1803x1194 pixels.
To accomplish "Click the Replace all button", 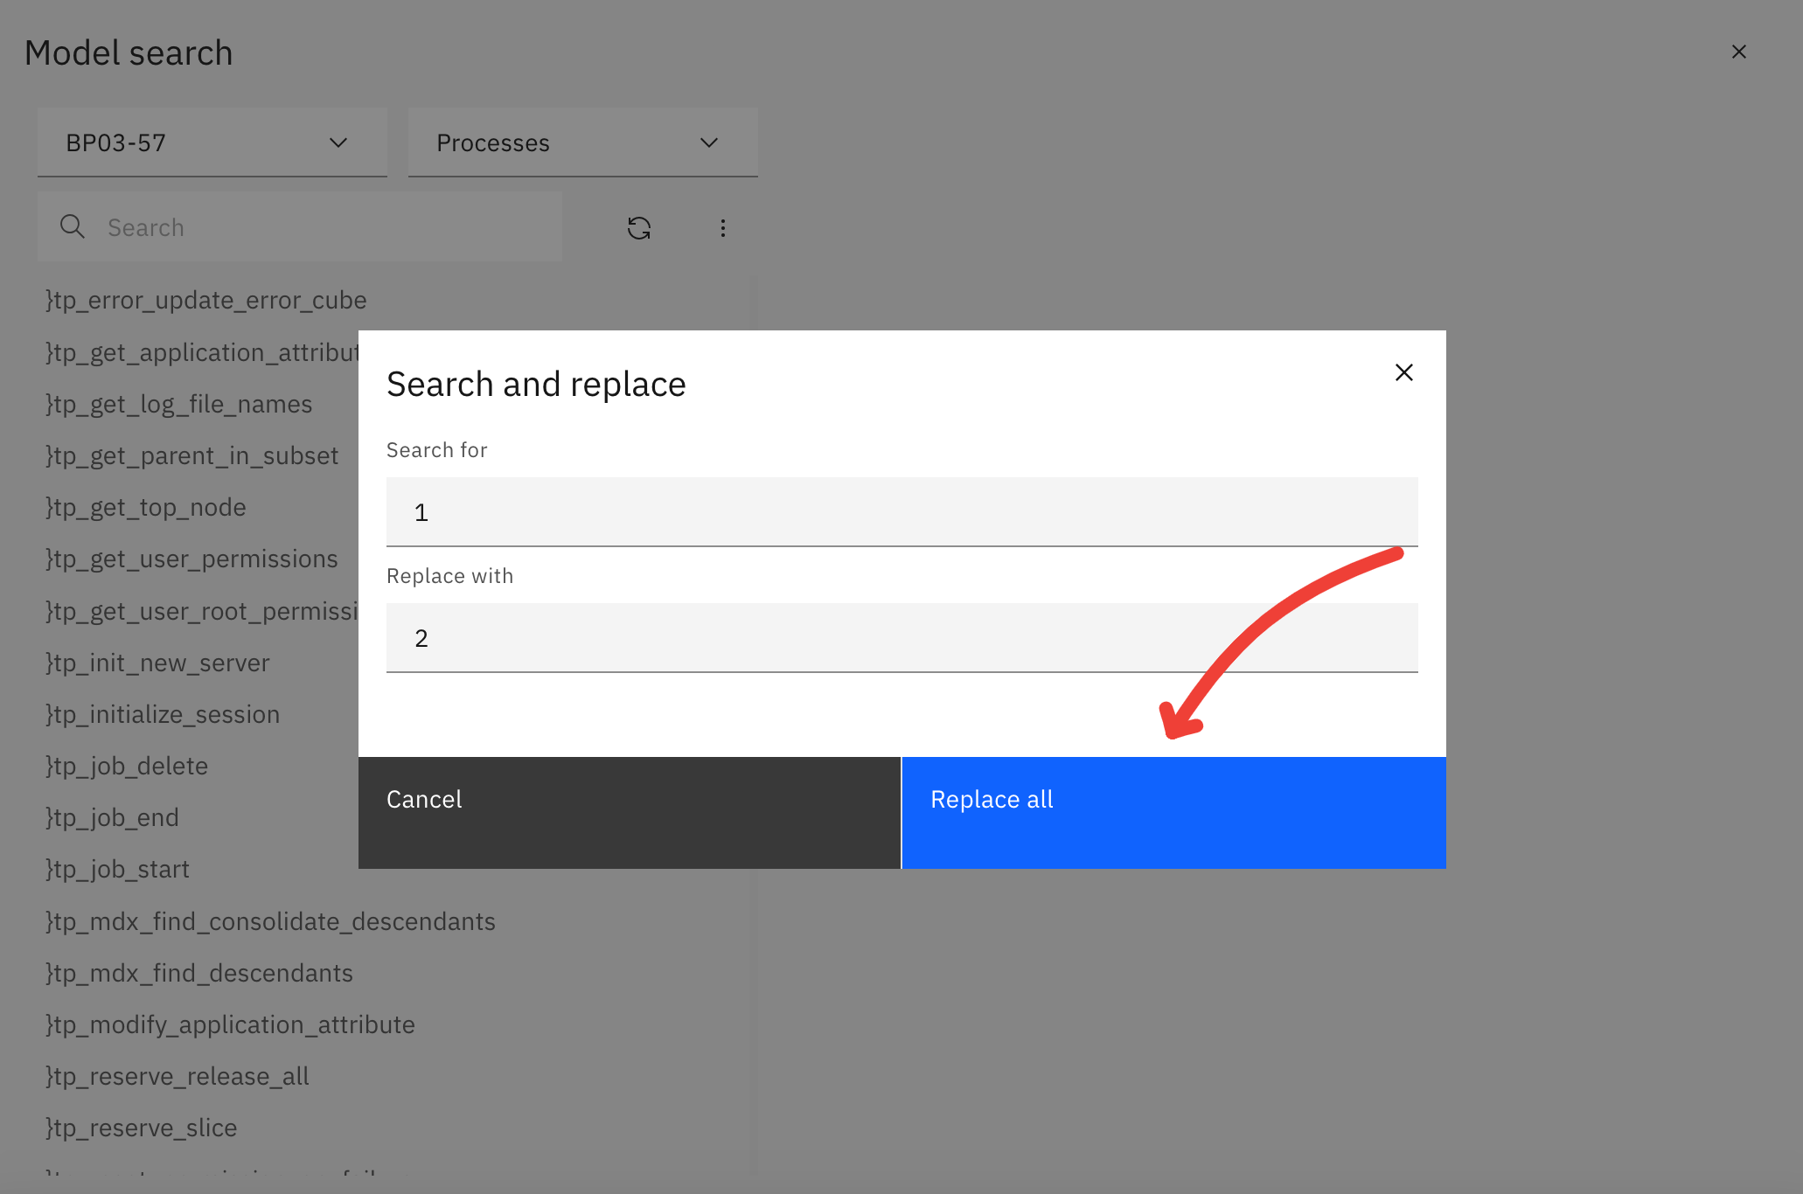I will pyautogui.click(x=1173, y=813).
